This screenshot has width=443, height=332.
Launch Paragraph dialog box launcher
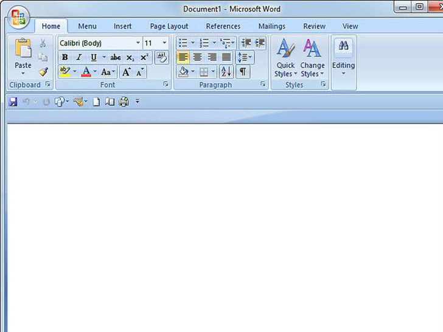263,84
